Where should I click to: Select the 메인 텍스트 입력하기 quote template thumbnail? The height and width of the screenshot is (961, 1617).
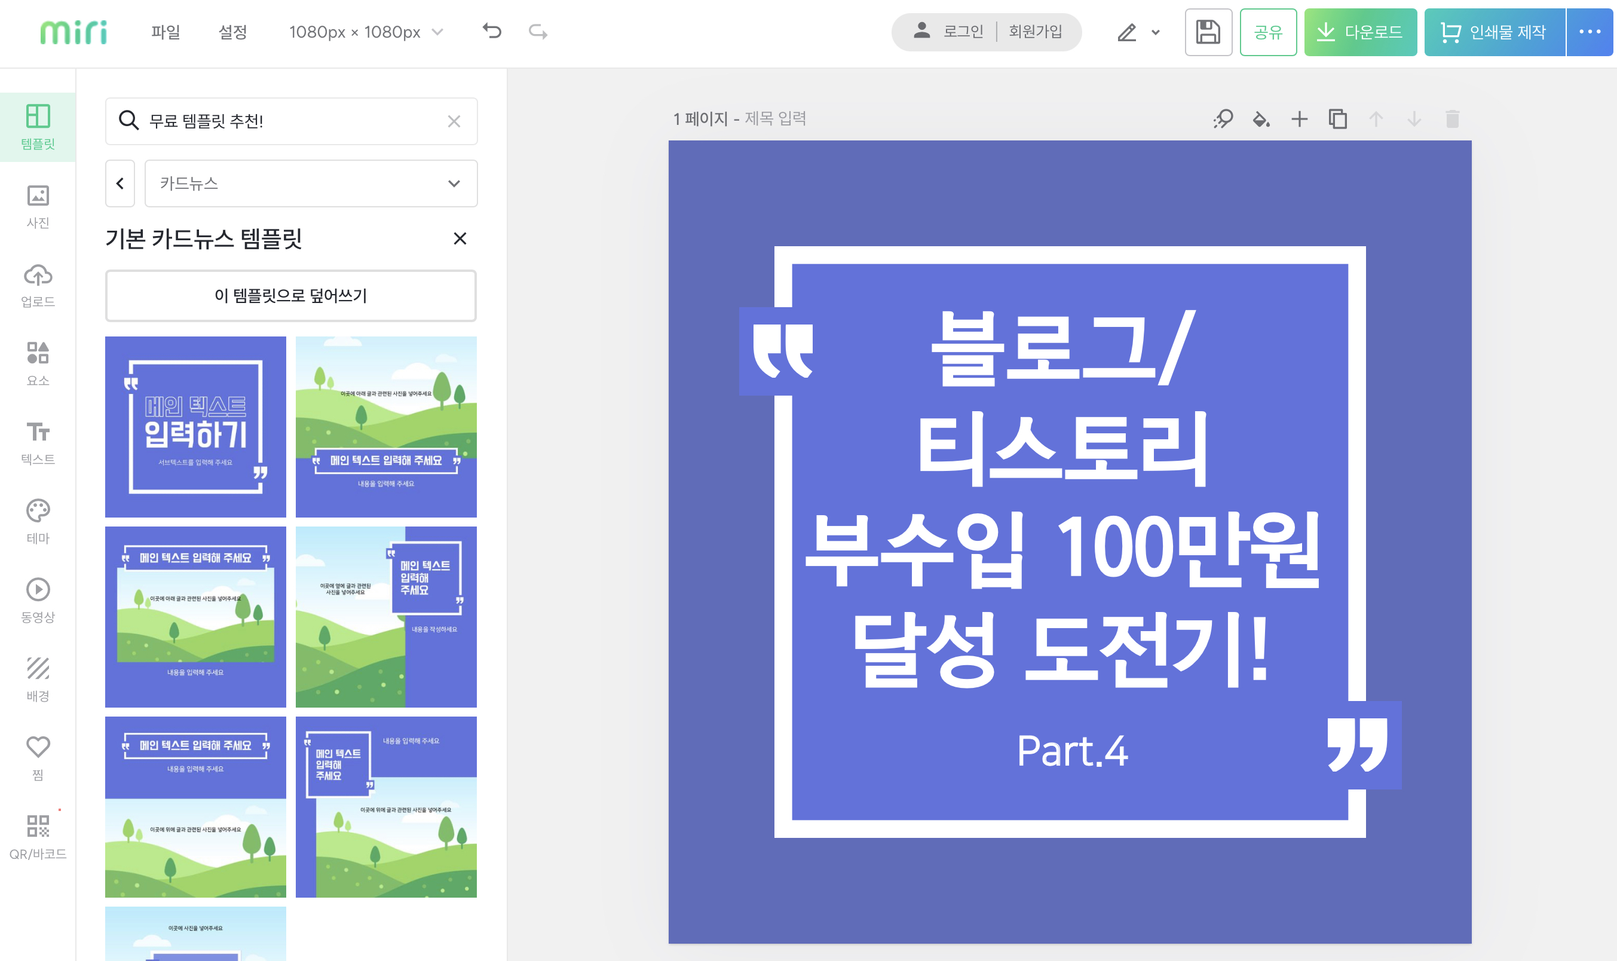click(195, 427)
